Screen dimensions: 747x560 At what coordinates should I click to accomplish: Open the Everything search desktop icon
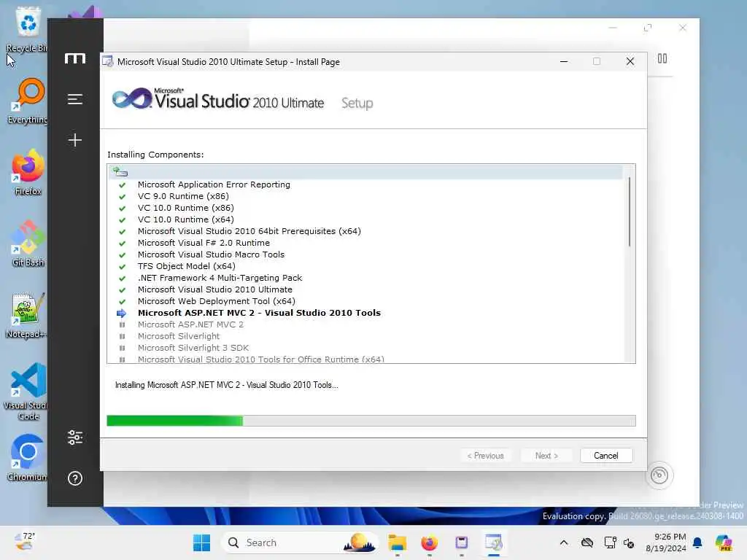(x=28, y=101)
